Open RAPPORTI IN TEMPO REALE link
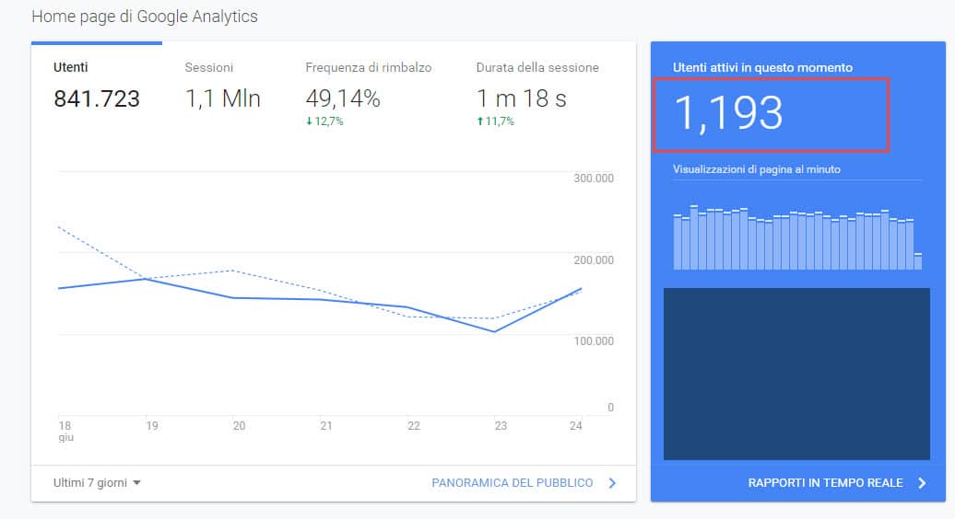This screenshot has width=955, height=519. tap(825, 482)
